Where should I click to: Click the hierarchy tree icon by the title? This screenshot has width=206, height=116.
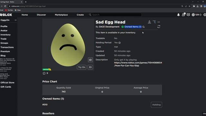point(154,22)
